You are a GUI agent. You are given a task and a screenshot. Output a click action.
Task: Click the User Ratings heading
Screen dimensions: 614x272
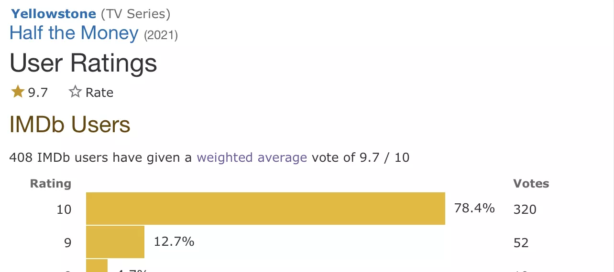83,63
